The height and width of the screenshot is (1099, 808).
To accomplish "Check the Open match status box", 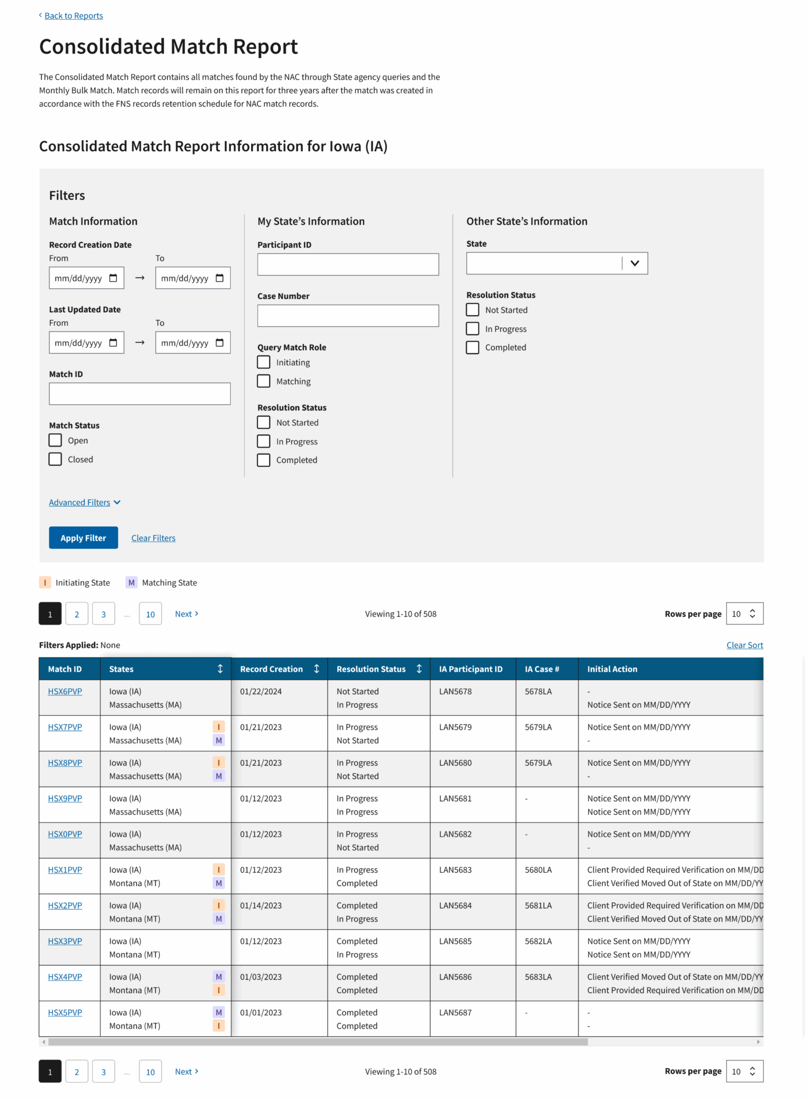I will pyautogui.click(x=55, y=440).
